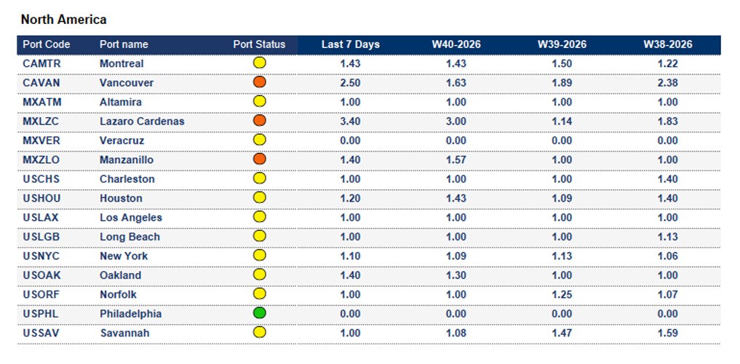Click the W39-2026 column header

[x=562, y=44]
